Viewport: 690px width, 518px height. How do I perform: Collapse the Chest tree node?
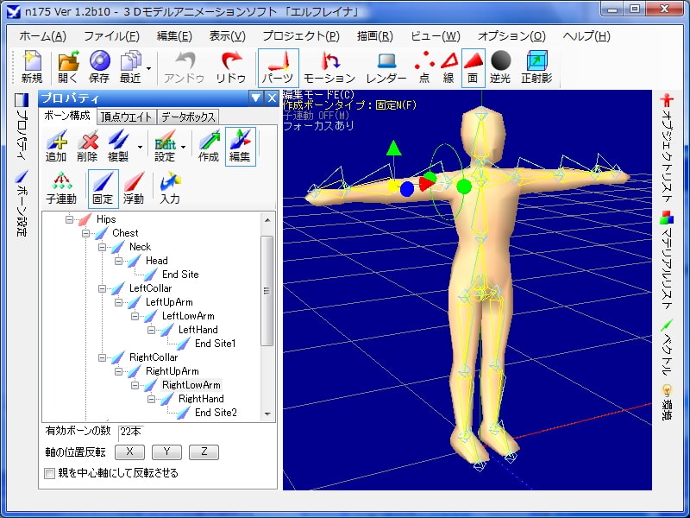(x=86, y=233)
